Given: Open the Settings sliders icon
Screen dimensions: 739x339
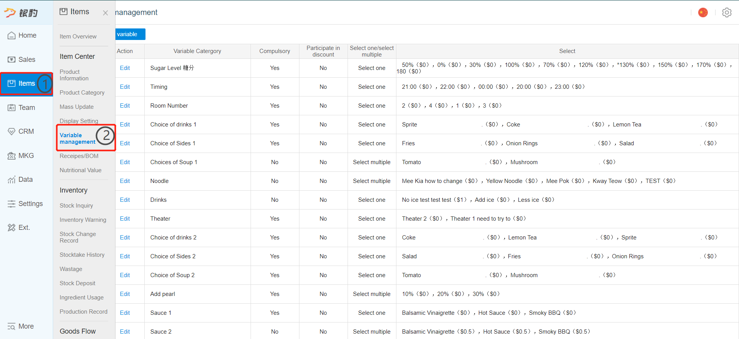Looking at the screenshot, I should tap(12, 204).
